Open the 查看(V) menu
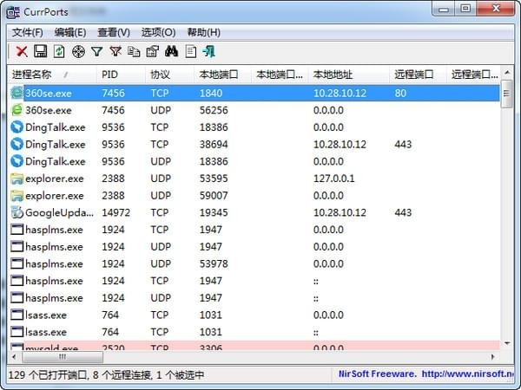Image resolution: width=521 pixels, height=390 pixels. (x=114, y=33)
